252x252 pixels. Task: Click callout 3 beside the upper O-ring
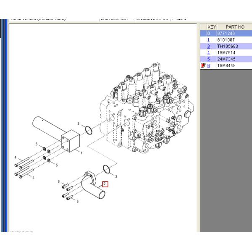pyautogui.click(x=78, y=123)
